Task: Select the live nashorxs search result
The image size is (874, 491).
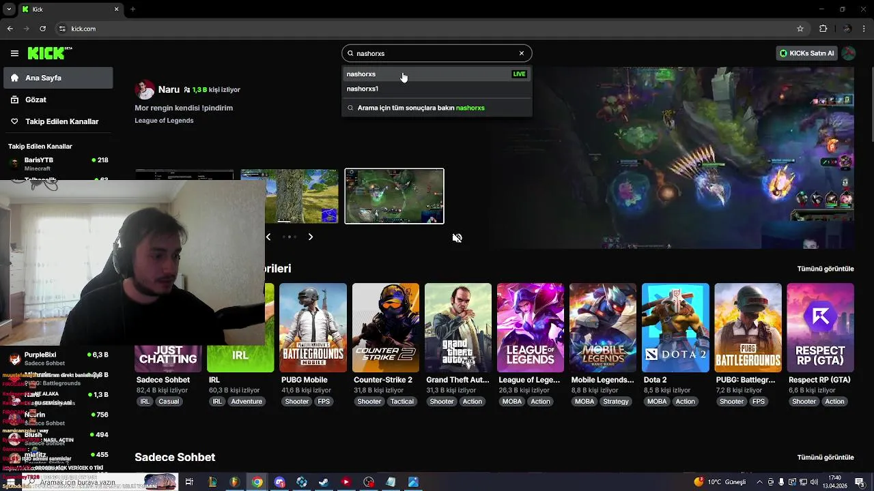Action: (x=436, y=74)
